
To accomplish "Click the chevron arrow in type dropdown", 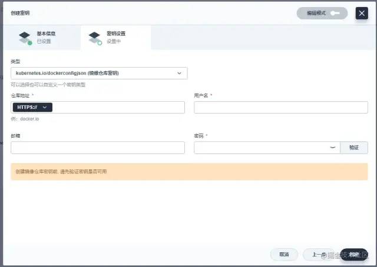I will coord(179,74).
